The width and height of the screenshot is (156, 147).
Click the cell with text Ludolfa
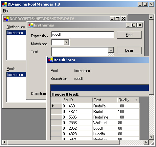(x=105, y=134)
